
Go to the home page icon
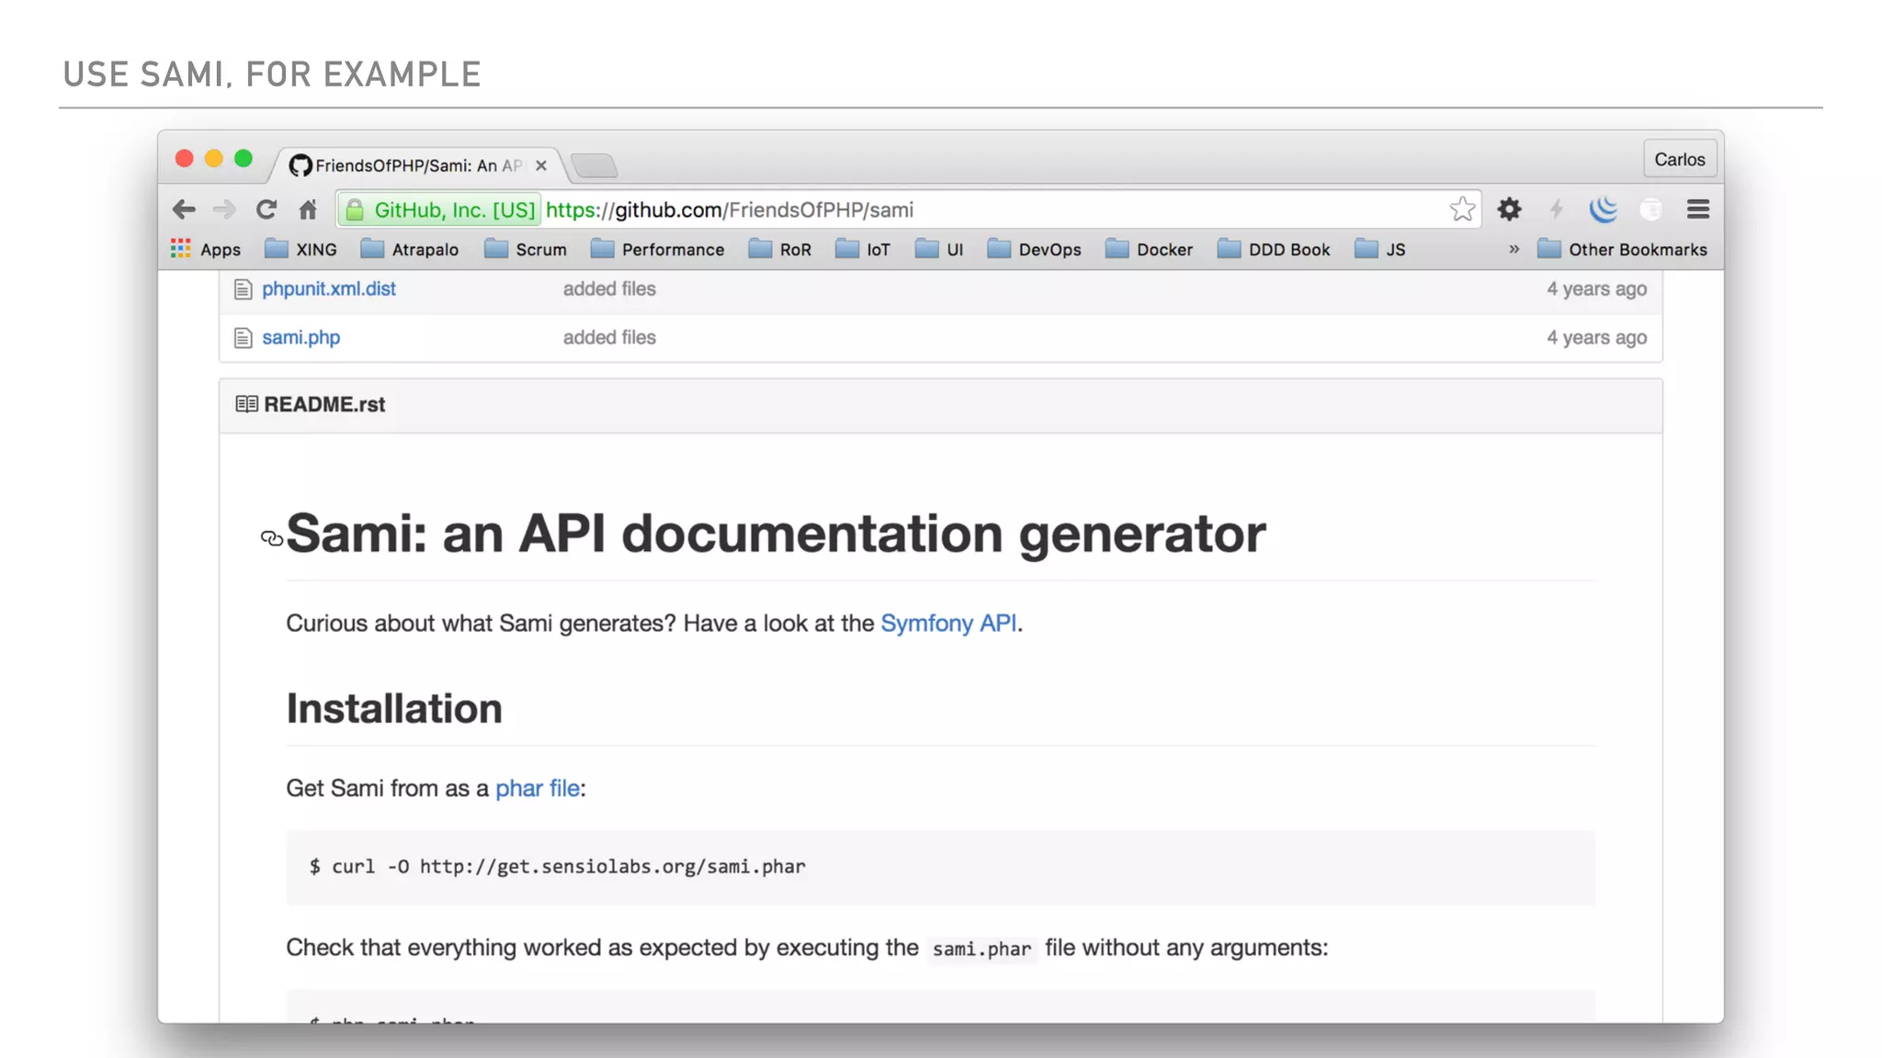(308, 209)
